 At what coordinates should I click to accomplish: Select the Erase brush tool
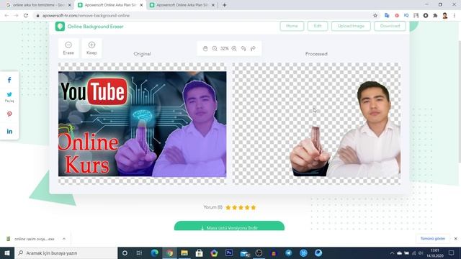tap(68, 48)
